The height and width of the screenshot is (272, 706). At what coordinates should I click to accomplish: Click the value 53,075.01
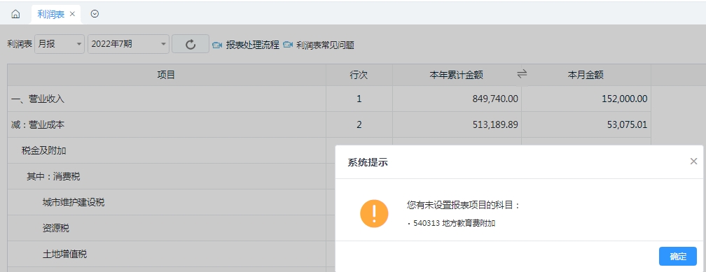pos(627,124)
